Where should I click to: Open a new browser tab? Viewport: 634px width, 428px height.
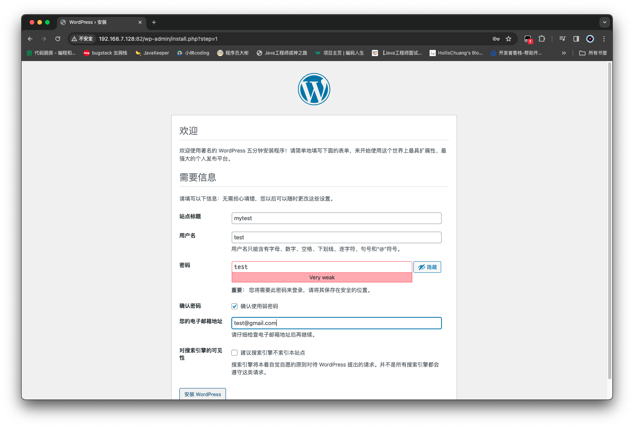coord(154,22)
